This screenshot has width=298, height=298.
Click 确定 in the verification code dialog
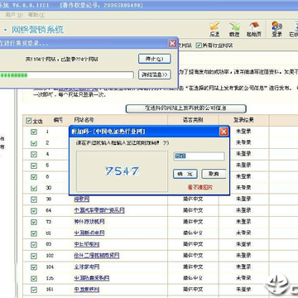click(x=185, y=174)
